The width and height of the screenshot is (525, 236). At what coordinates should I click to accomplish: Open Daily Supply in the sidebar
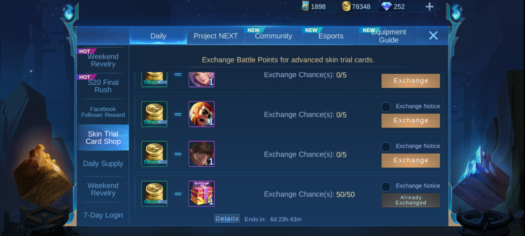click(103, 163)
